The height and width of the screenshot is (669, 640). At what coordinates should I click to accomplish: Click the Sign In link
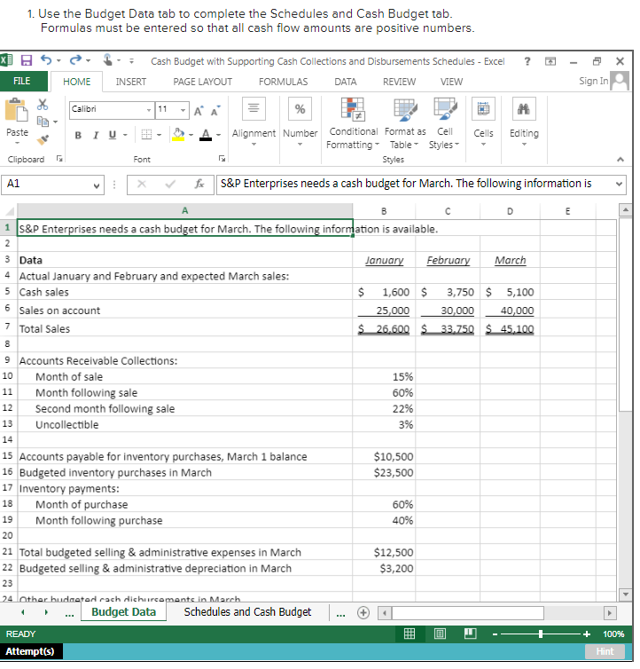click(x=594, y=81)
